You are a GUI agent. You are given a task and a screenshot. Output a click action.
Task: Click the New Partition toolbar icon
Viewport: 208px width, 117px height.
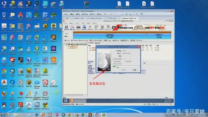click(x=90, y=27)
